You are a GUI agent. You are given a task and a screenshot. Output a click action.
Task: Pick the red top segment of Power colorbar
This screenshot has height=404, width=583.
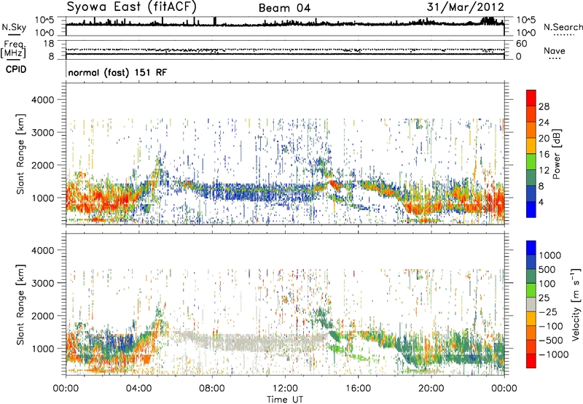click(x=531, y=98)
